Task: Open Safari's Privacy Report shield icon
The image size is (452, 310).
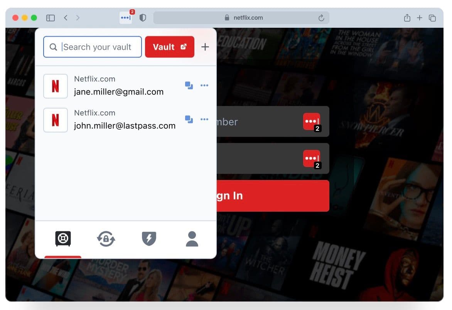Action: tap(143, 17)
